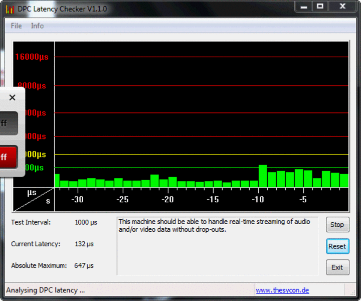This screenshot has height=301, width=361.
Task: Open the Info menu
Action: (x=37, y=26)
